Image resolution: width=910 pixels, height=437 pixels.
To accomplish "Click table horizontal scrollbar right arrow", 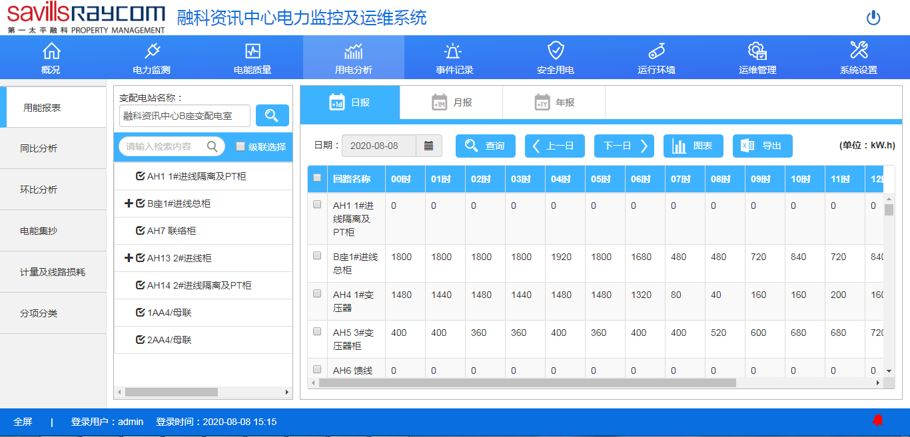I will click(x=878, y=383).
